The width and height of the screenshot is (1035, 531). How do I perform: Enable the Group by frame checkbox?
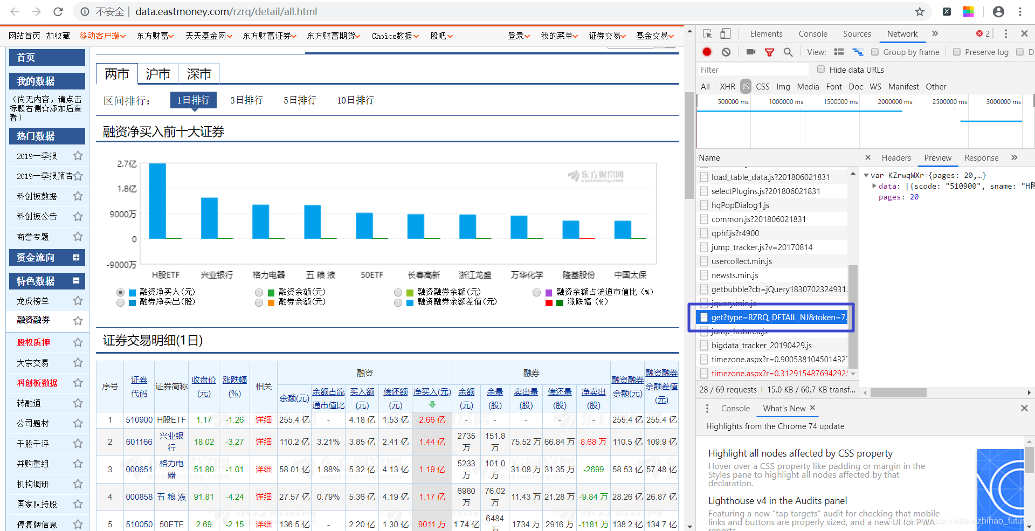pos(875,52)
